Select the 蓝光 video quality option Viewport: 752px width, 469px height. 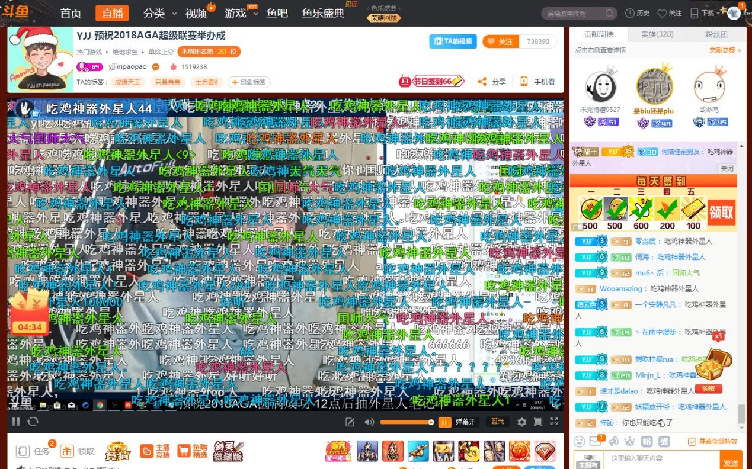click(x=498, y=422)
